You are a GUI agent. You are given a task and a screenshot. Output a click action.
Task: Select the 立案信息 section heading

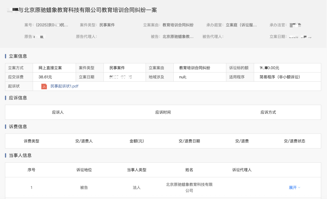pos(18,56)
